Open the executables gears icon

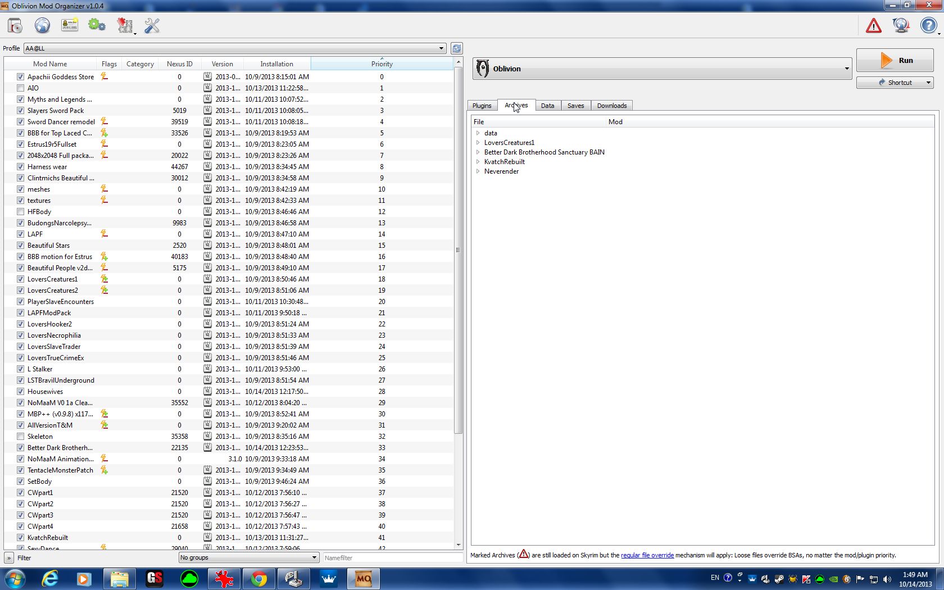coord(97,26)
